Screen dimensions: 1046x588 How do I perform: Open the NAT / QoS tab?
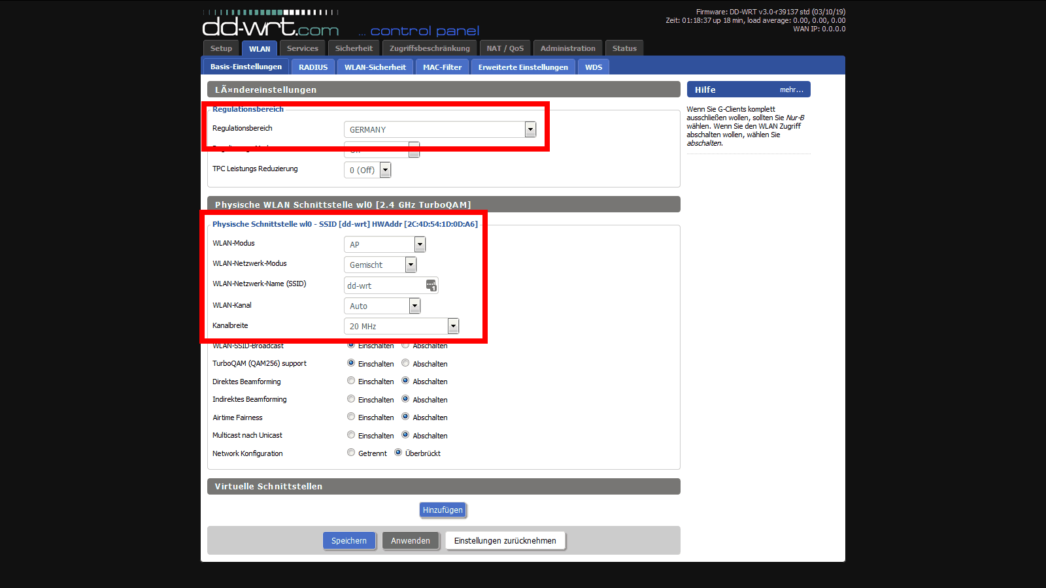click(505, 48)
